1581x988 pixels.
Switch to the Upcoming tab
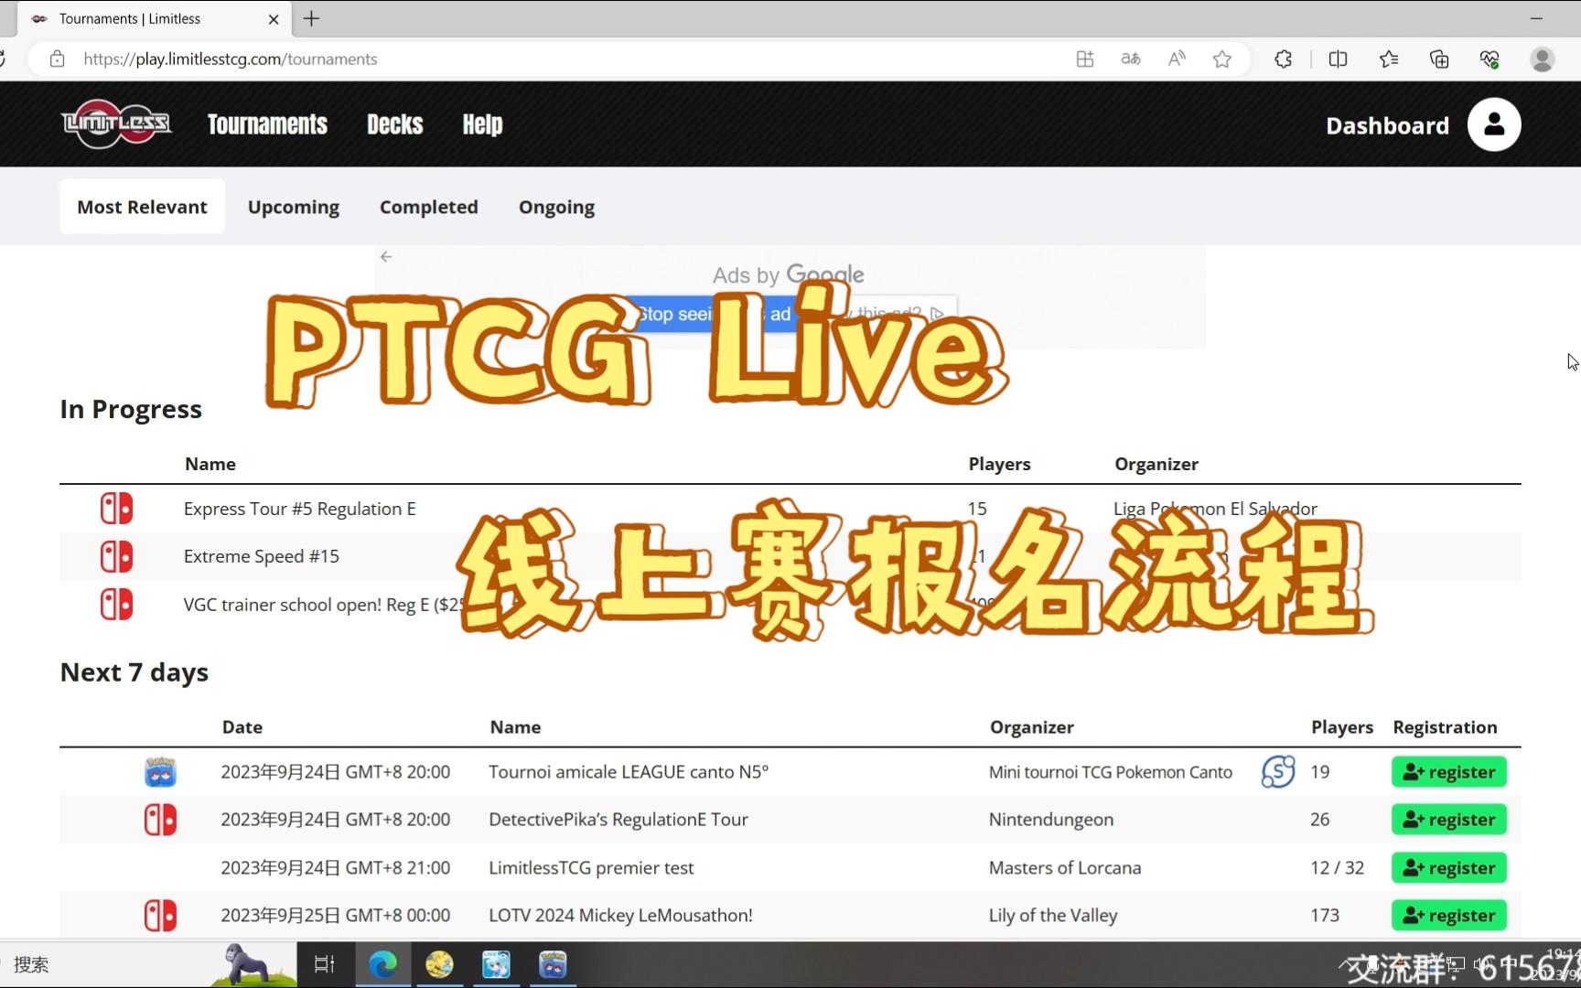coord(293,207)
